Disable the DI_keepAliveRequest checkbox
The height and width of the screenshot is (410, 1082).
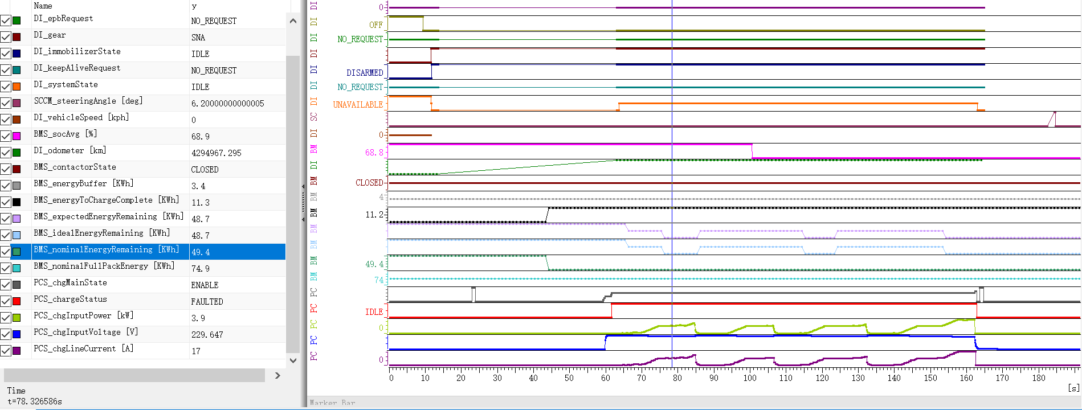pyautogui.click(x=5, y=70)
